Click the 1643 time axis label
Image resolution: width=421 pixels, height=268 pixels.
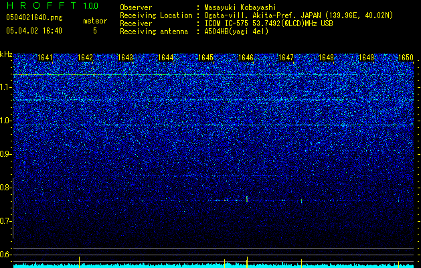[x=125, y=58]
